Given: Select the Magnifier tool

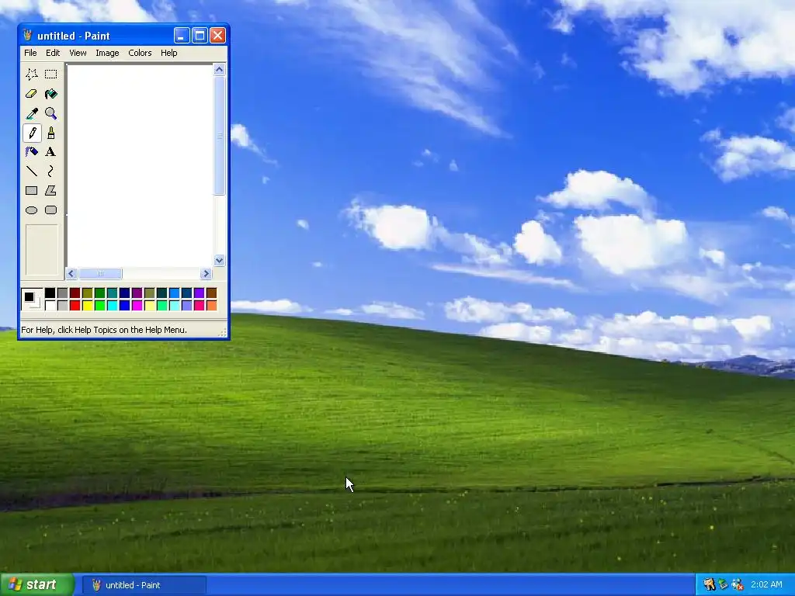Looking at the screenshot, I should tap(50, 113).
